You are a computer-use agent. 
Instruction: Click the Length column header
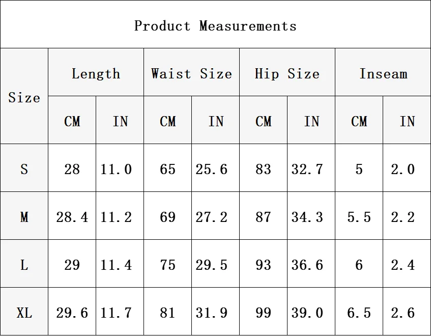click(96, 72)
